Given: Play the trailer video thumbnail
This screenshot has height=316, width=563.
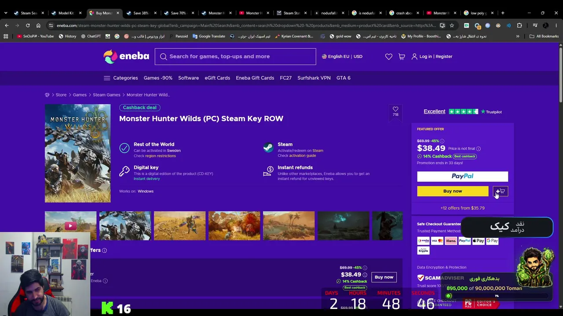Looking at the screenshot, I should (x=70, y=226).
